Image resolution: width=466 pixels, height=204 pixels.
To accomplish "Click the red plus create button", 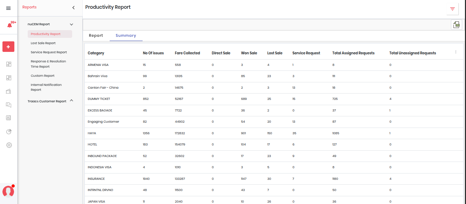I will click(x=8, y=47).
